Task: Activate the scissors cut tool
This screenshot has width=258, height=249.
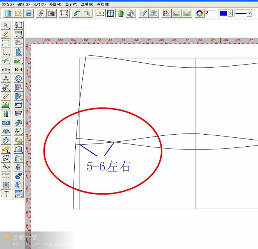Action: (6, 167)
